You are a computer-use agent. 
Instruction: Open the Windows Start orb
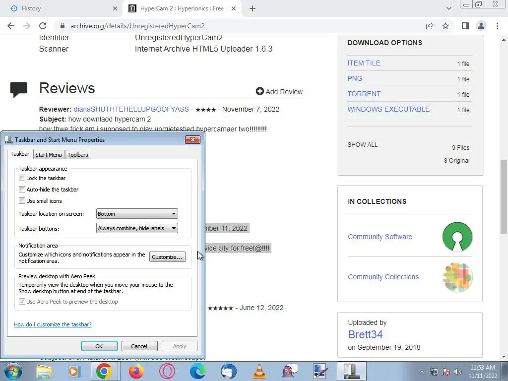click(x=13, y=371)
